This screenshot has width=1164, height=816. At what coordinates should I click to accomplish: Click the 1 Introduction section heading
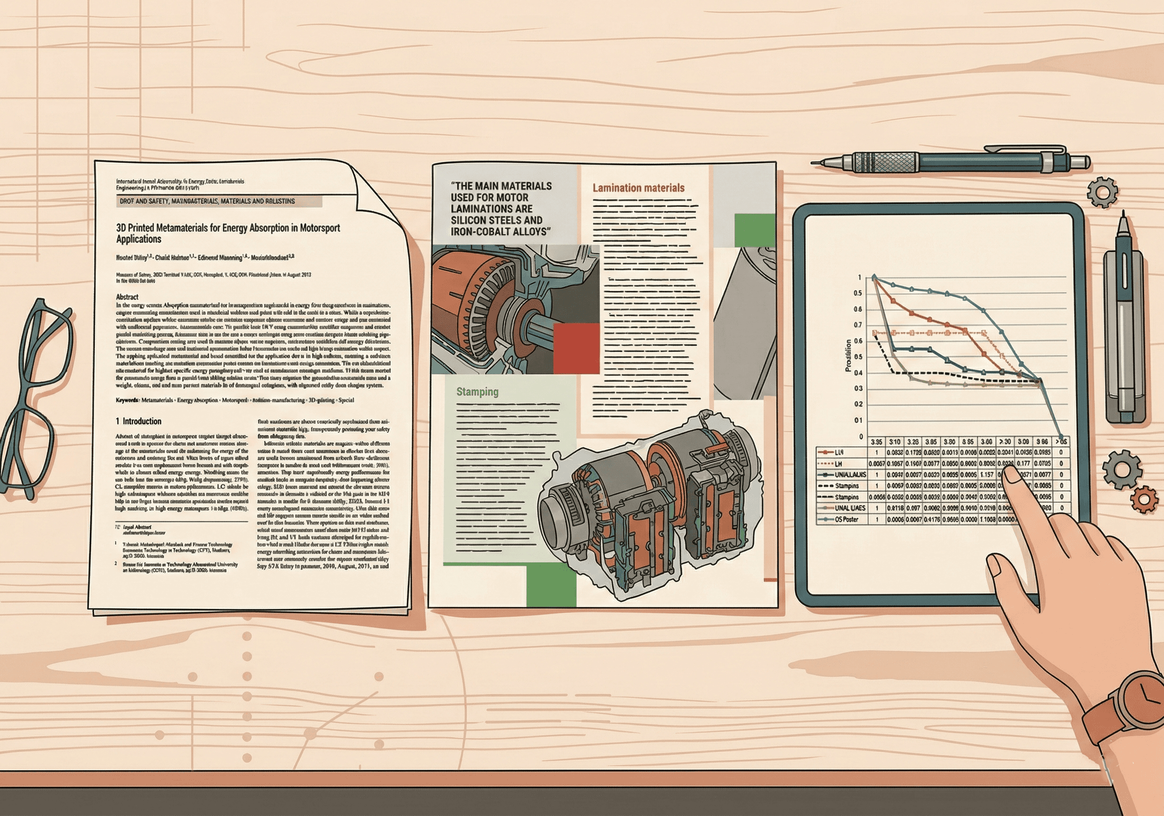pos(138,421)
